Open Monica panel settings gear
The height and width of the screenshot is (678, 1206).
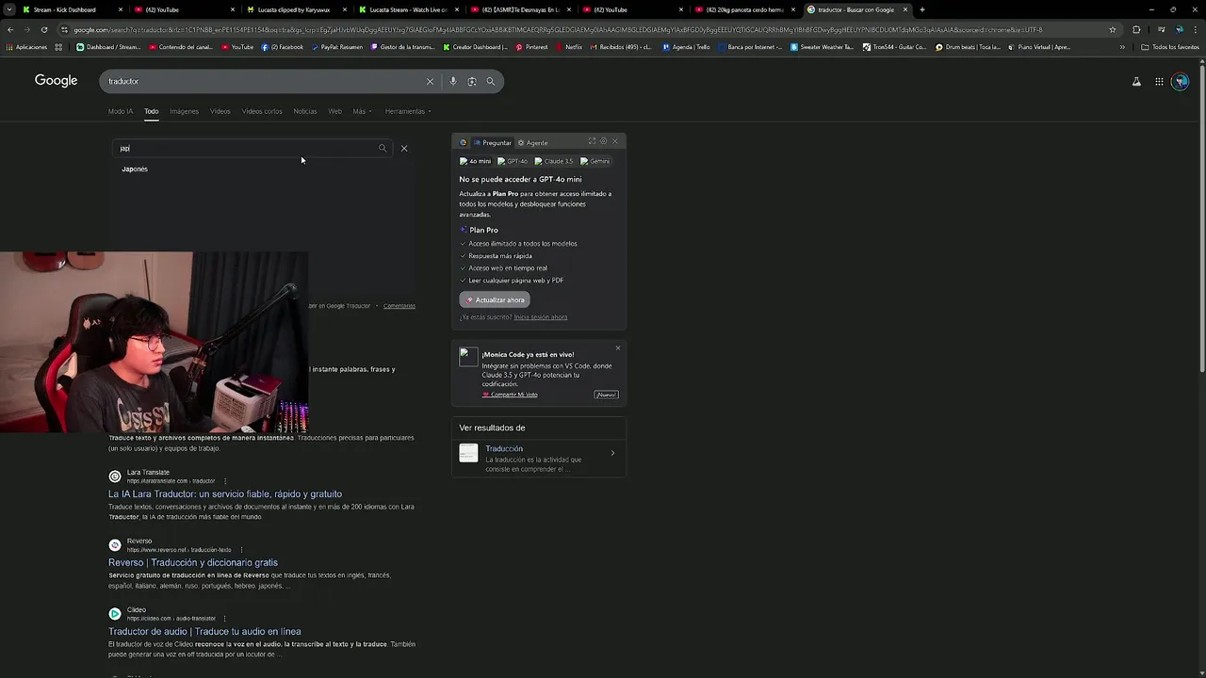(x=603, y=141)
